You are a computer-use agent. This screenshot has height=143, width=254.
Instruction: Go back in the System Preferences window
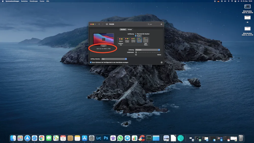click(x=99, y=24)
